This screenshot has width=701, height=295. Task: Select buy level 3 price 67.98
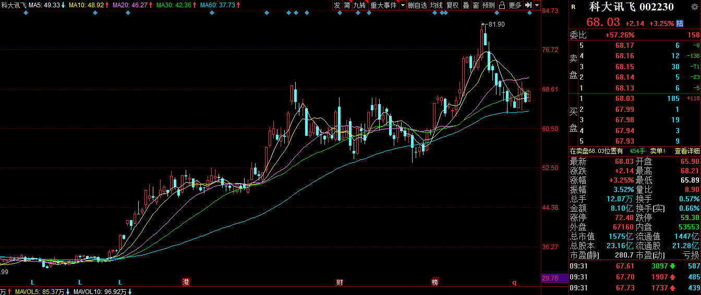point(624,120)
